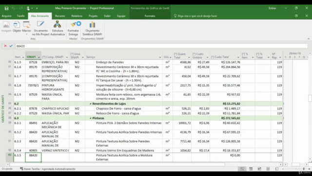Image resolution: width=312 pixels, height=176 pixels.
Task: Click the zoom out minus button
Action: tap(283, 169)
